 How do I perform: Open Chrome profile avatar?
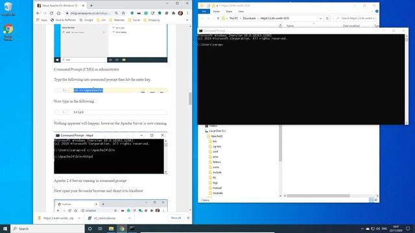pos(180,13)
